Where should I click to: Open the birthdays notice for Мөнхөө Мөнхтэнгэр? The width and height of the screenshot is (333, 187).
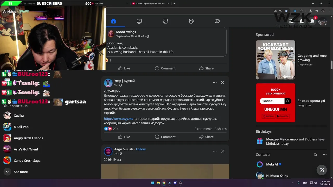click(x=291, y=141)
